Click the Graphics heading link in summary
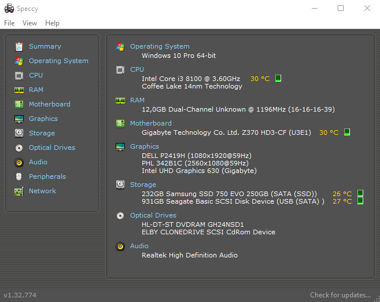The height and width of the screenshot is (302, 380). pos(145,146)
